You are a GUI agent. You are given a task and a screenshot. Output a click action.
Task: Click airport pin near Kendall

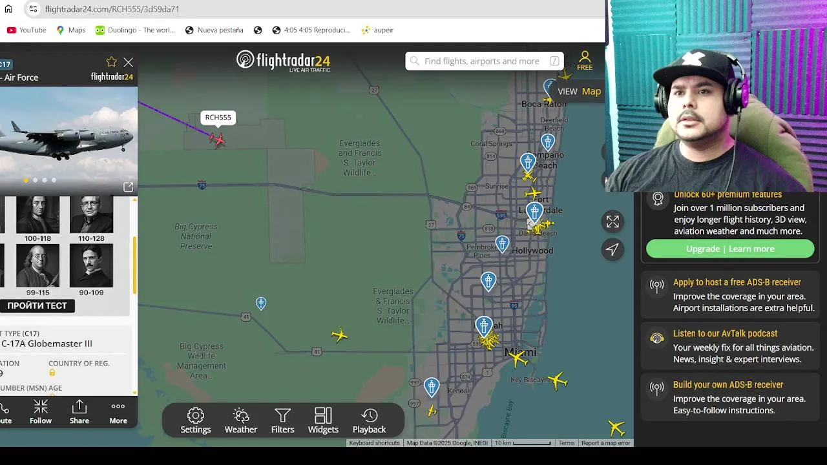point(432,386)
